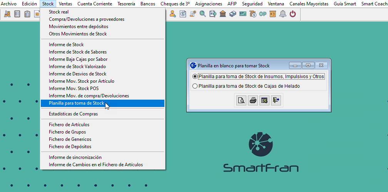Click the coin stack with dollar toolbar icon
The width and height of the screenshot is (388, 192).
[253, 14]
